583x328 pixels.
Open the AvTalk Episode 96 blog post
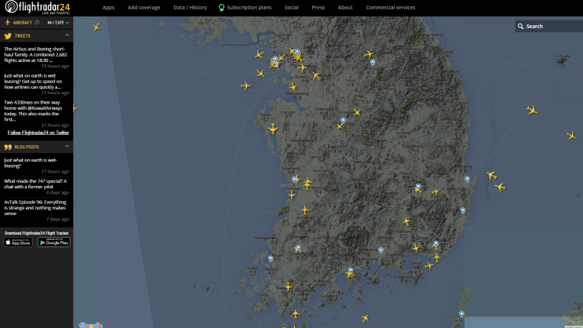35,208
